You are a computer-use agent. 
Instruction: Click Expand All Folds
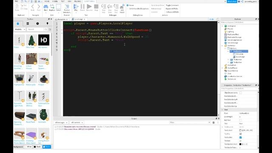(x=172, y=8)
